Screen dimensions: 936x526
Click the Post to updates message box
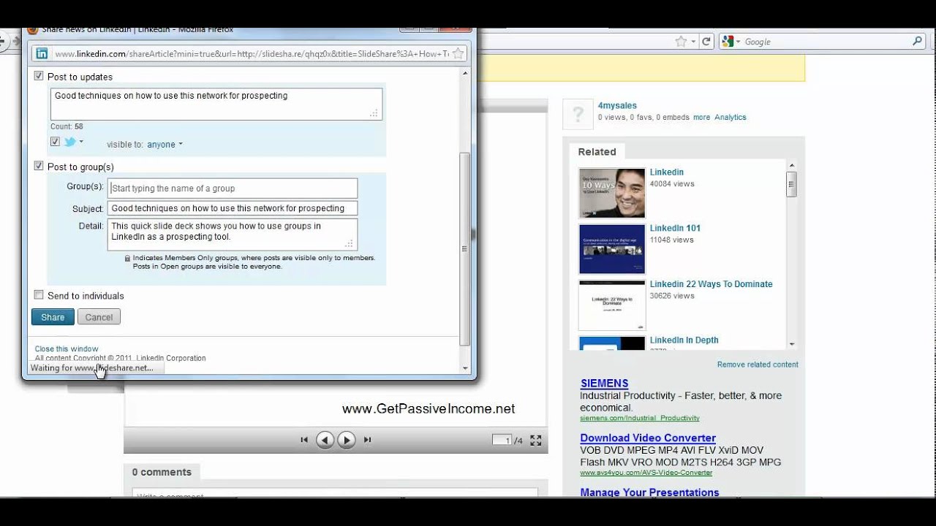tap(216, 104)
